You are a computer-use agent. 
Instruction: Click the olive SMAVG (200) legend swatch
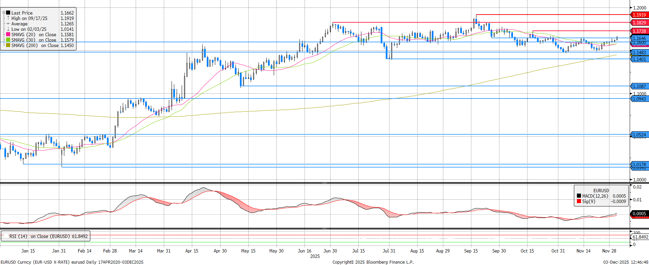click(x=8, y=45)
